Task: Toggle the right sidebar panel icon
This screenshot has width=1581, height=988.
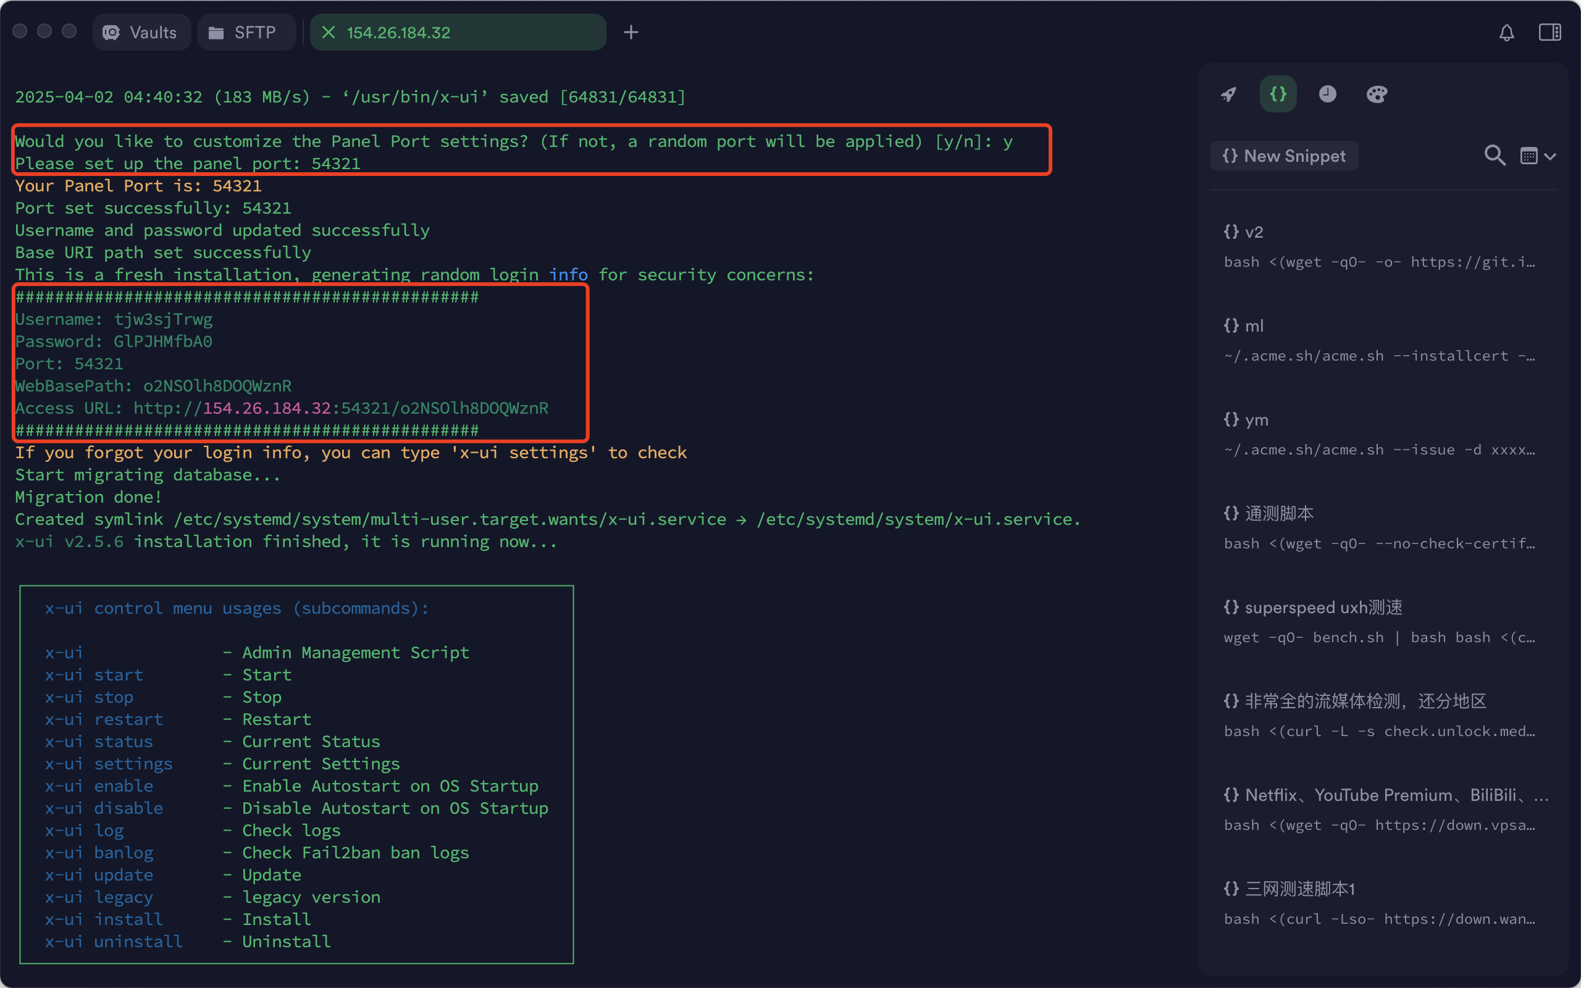Action: tap(1550, 33)
